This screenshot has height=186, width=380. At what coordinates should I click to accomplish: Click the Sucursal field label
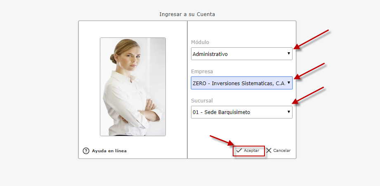202,100
